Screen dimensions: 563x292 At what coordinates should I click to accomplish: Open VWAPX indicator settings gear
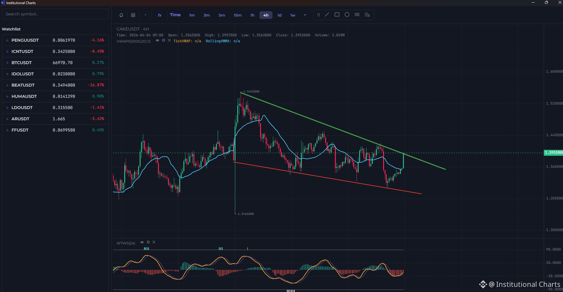[x=164, y=40]
